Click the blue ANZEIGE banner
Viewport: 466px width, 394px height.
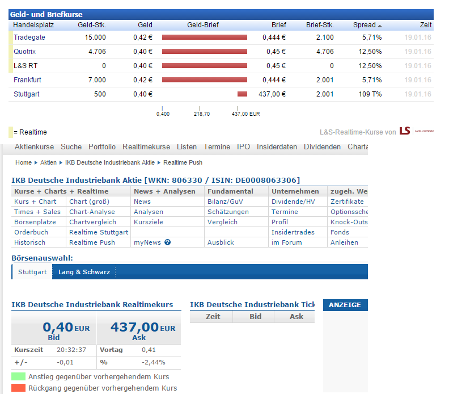[345, 305]
